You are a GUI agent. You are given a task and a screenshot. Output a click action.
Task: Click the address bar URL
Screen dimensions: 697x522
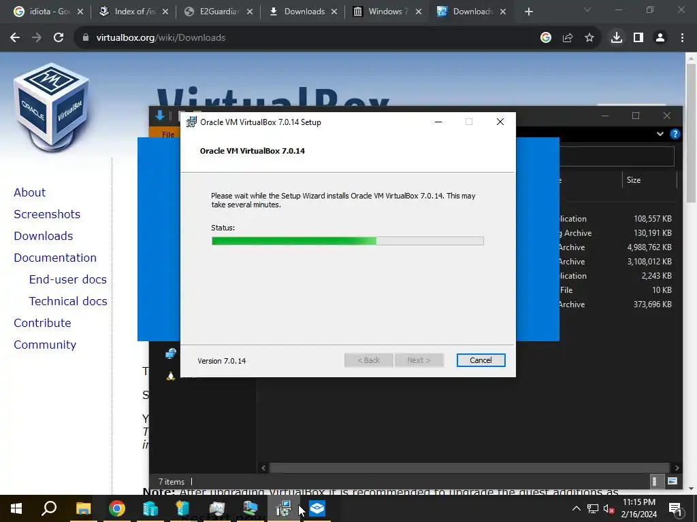[161, 38]
